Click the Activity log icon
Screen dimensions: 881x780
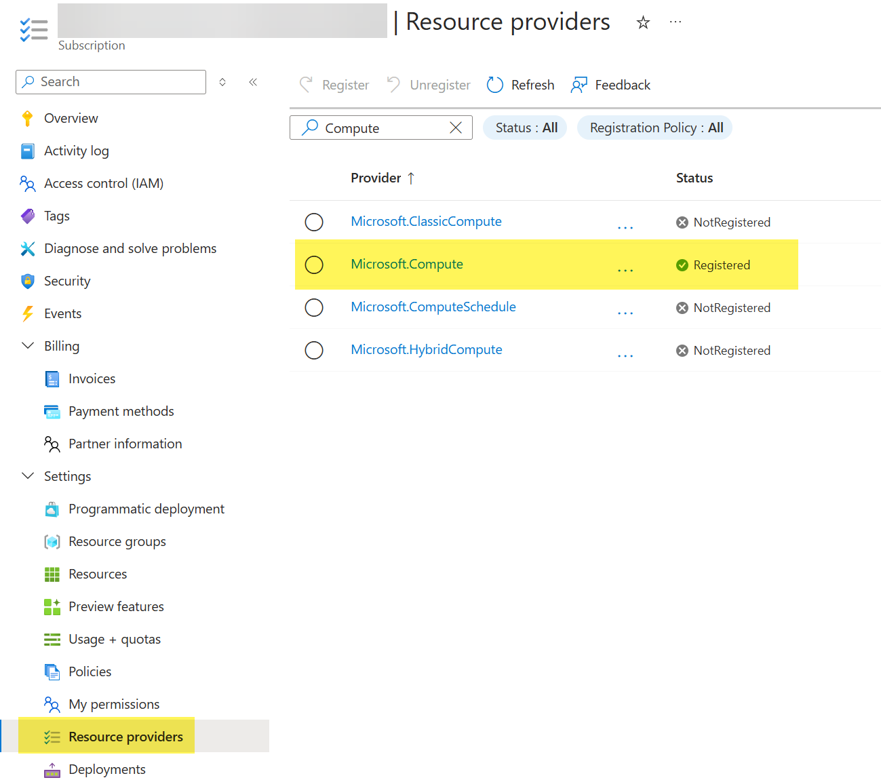pyautogui.click(x=28, y=151)
